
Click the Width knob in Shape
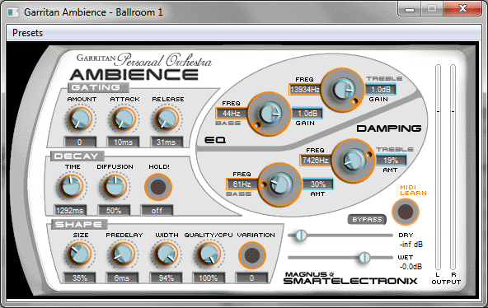tap(166, 254)
